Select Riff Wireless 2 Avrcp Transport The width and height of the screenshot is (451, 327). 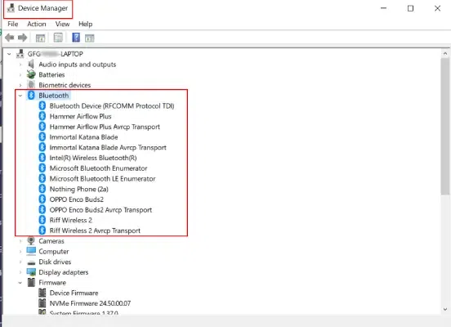pos(95,231)
